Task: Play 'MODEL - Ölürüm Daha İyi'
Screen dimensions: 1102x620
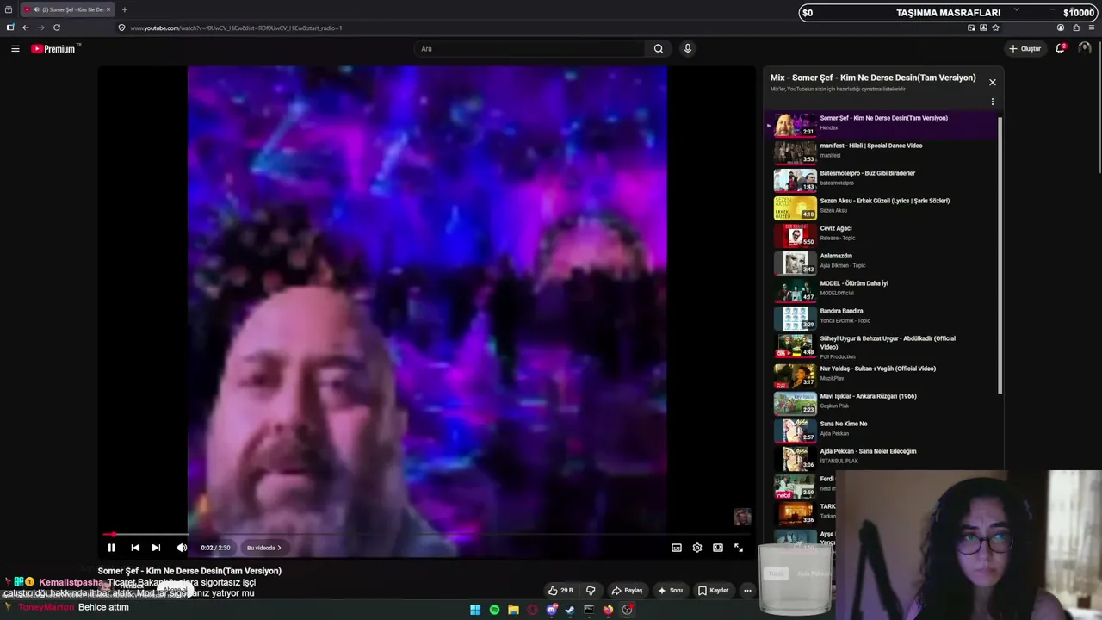Action: 882,290
